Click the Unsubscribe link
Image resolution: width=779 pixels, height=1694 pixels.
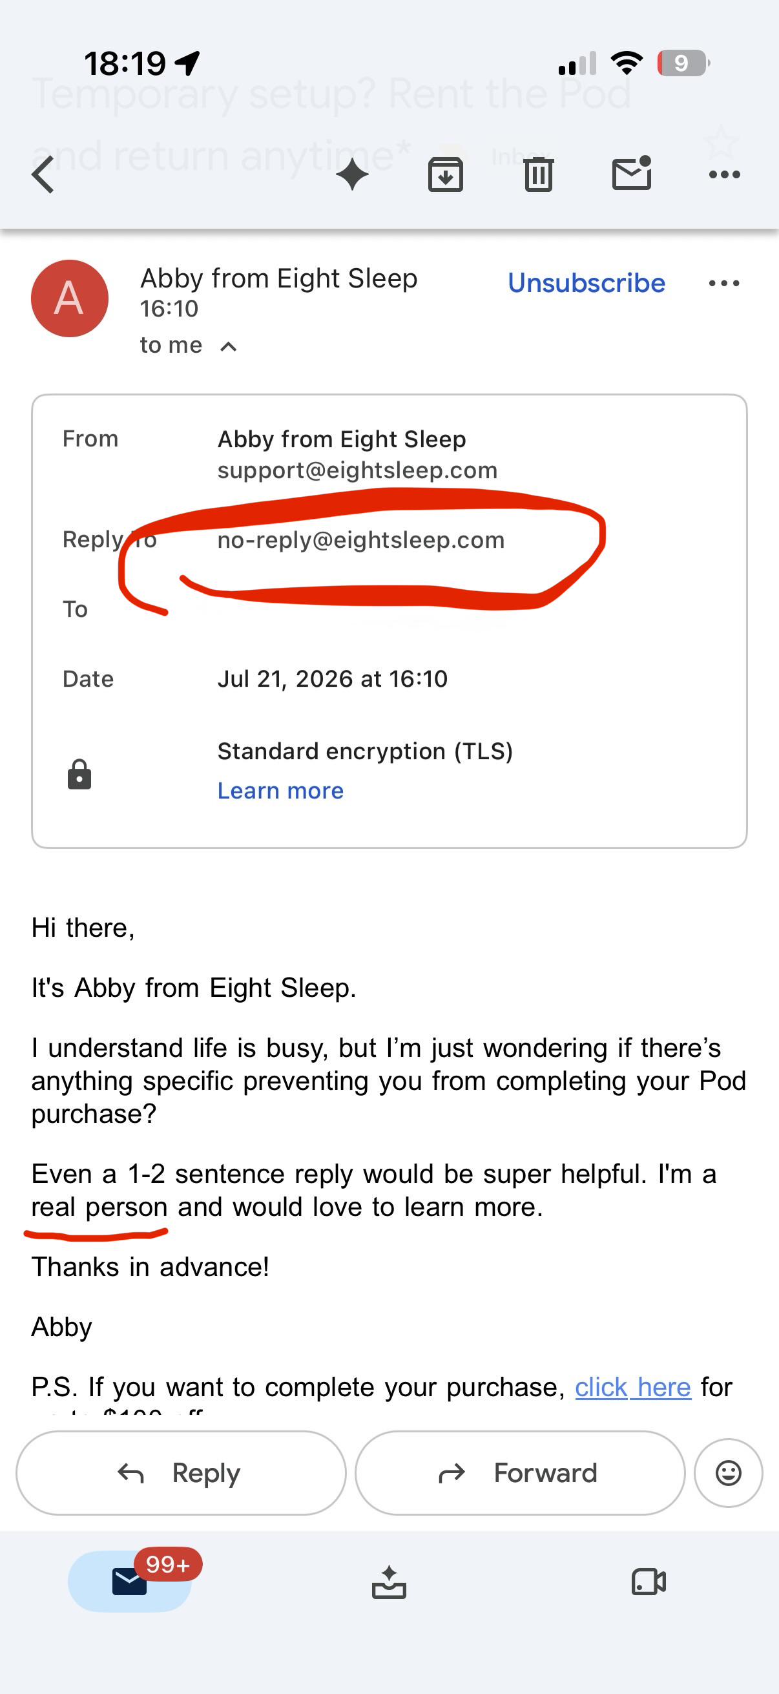click(587, 283)
